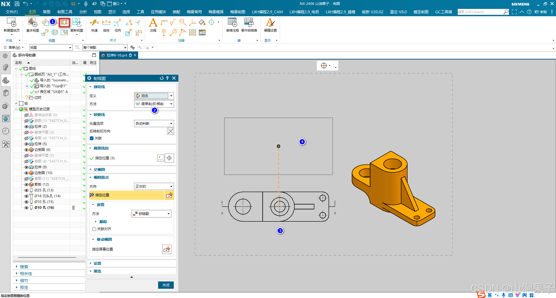Click the Tabular Note (表格注释) icon
Screen dimensions: 556x298
pyautogui.click(x=232, y=23)
